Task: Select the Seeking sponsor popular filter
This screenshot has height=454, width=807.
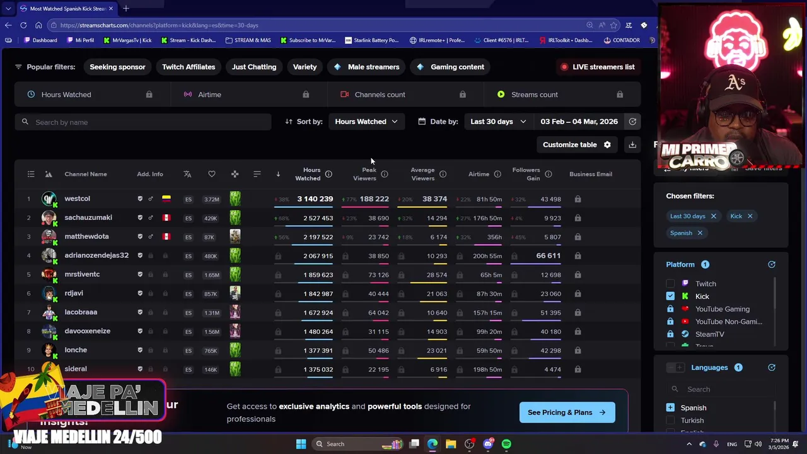Action: point(117,67)
